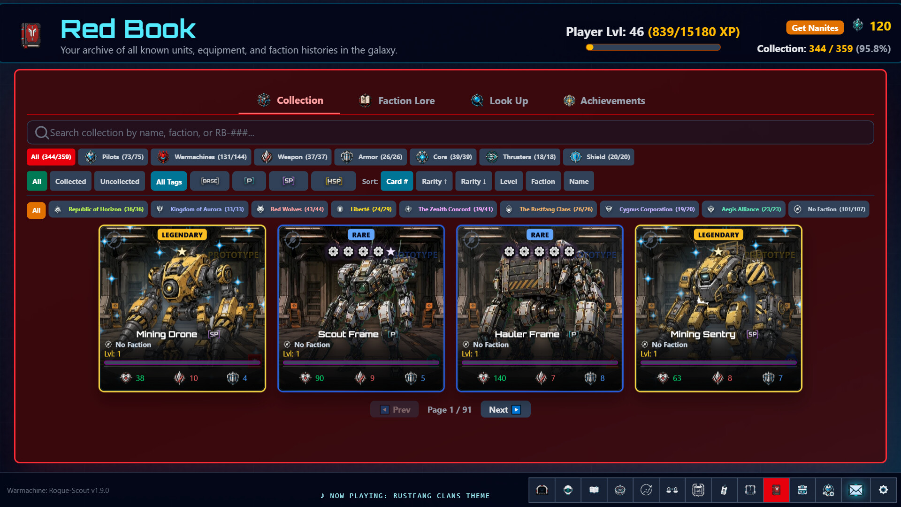Switch to the Achievements tab
The width and height of the screenshot is (901, 507).
[x=604, y=100]
